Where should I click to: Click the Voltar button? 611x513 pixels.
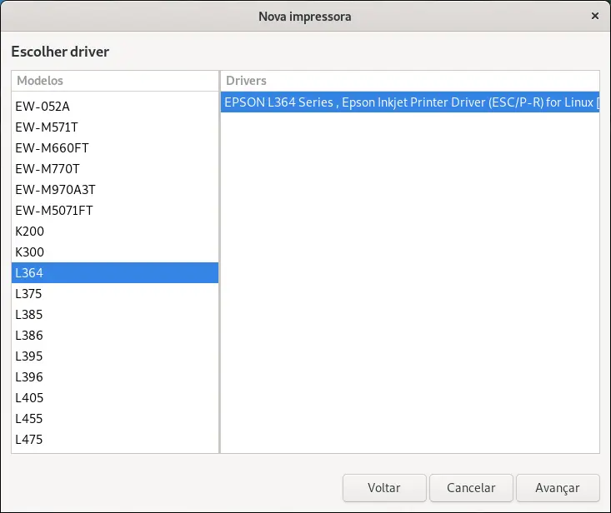(384, 488)
